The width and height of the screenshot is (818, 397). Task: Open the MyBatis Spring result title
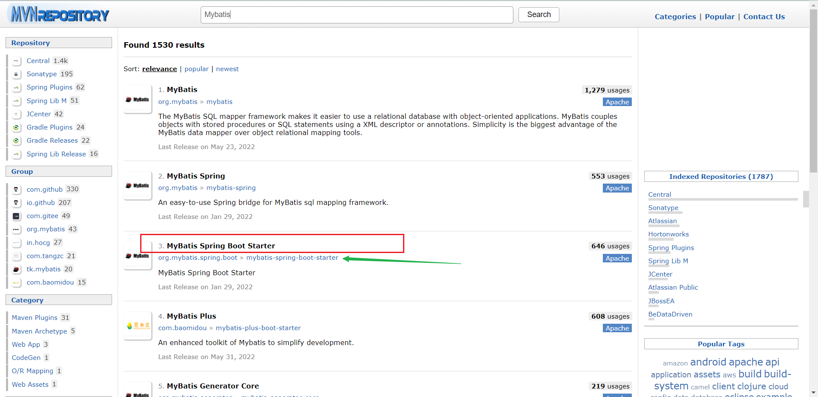pyautogui.click(x=196, y=176)
